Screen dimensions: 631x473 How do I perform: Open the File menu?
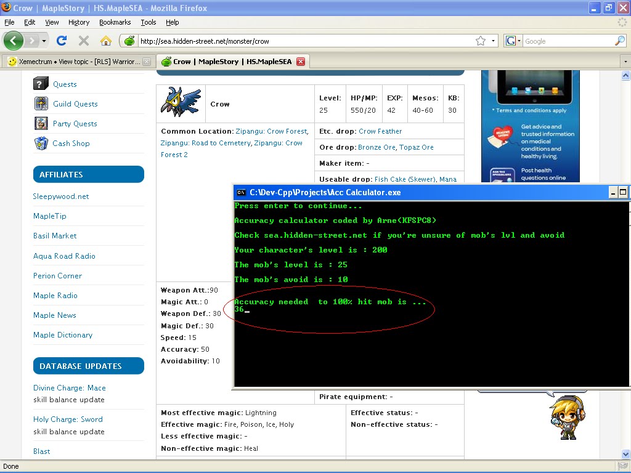9,22
